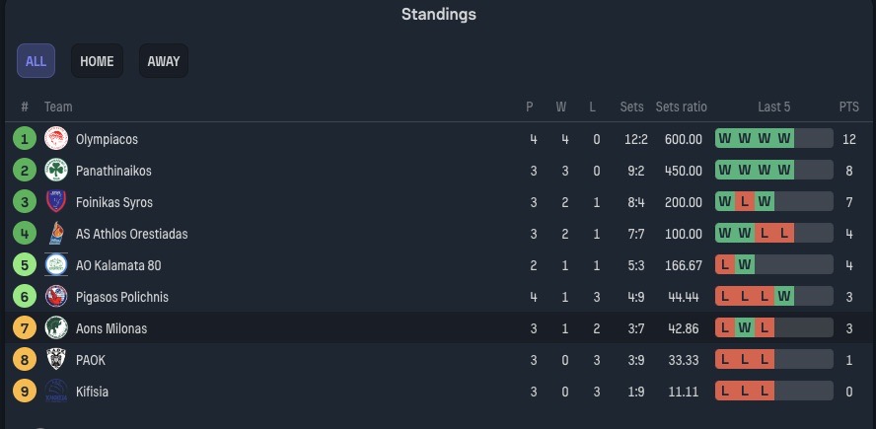
Task: Click Foinikas Syros's L form result
Action: pos(745,201)
